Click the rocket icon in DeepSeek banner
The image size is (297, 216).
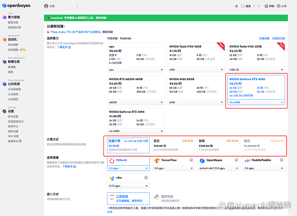coord(48,18)
